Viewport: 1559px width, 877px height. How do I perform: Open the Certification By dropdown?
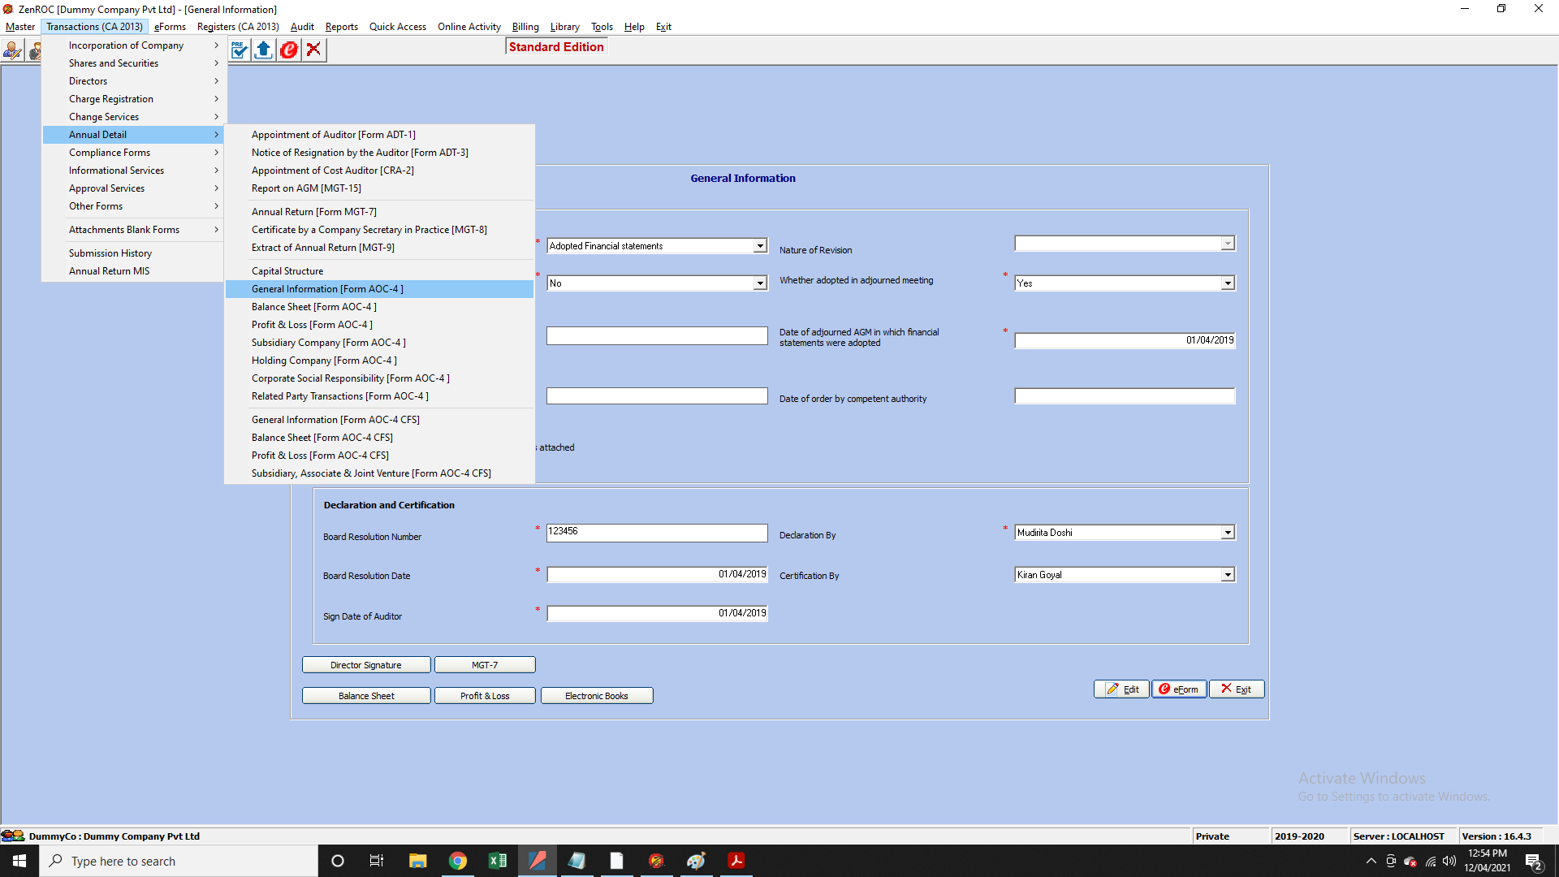pos(1228,575)
